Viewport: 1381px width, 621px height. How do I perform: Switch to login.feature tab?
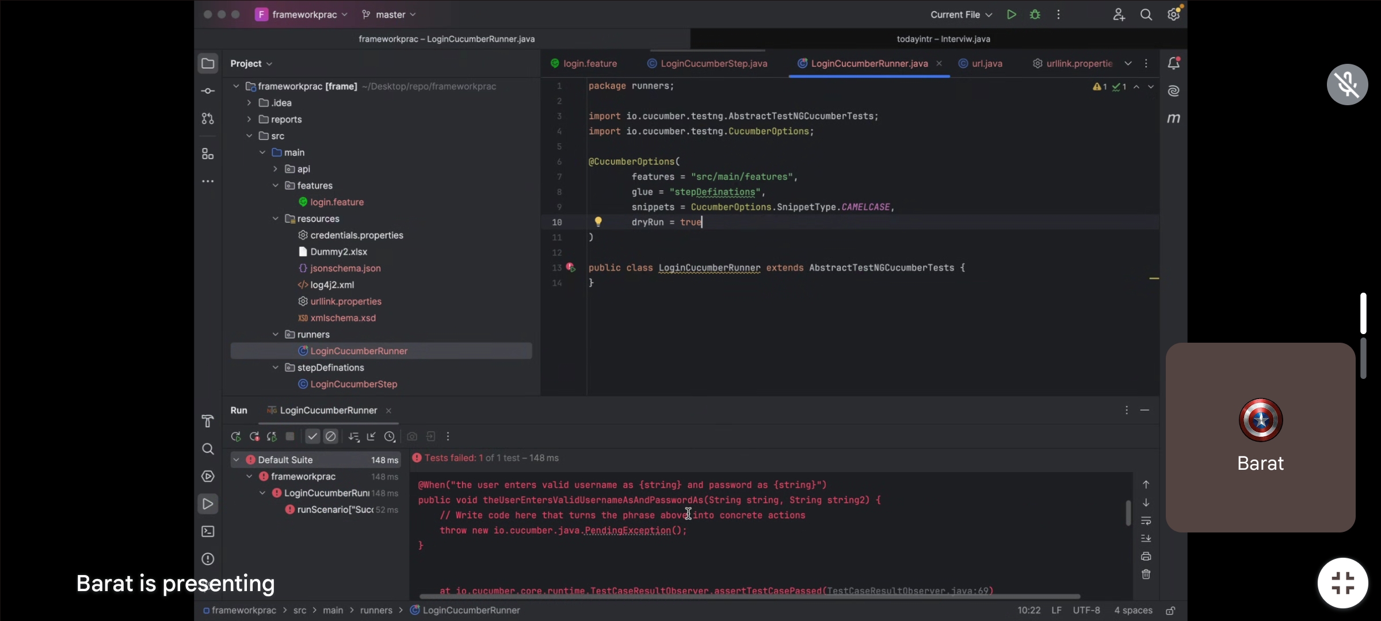pos(583,63)
